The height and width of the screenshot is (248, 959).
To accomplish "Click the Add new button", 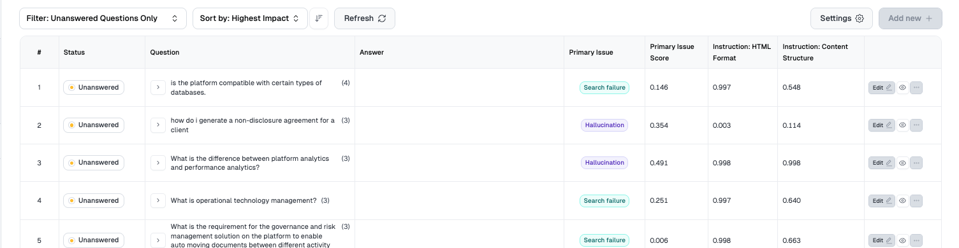I will [x=910, y=18].
